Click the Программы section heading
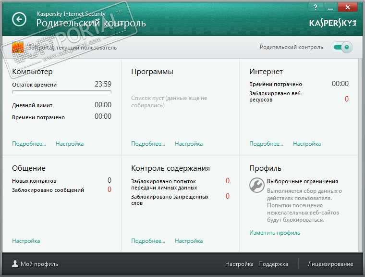This screenshot has width=365, height=277. [x=152, y=72]
